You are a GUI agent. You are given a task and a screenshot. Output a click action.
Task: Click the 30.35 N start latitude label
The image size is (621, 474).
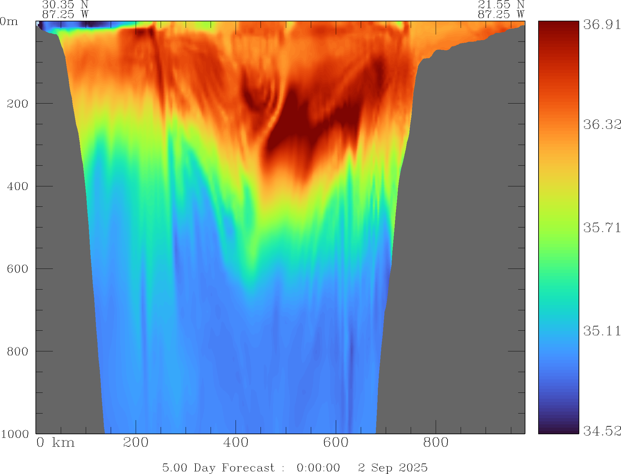tap(65, 5)
